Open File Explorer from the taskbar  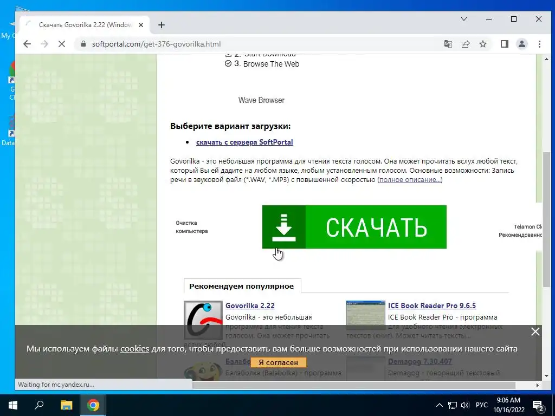(66, 405)
